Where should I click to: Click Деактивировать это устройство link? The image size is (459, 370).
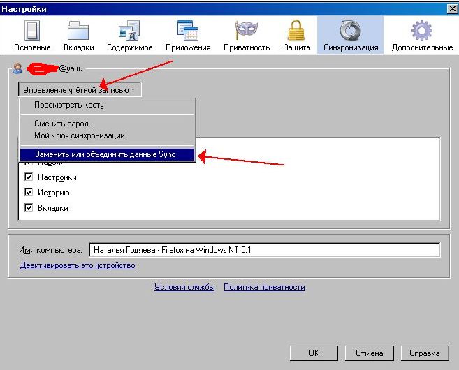tap(78, 265)
